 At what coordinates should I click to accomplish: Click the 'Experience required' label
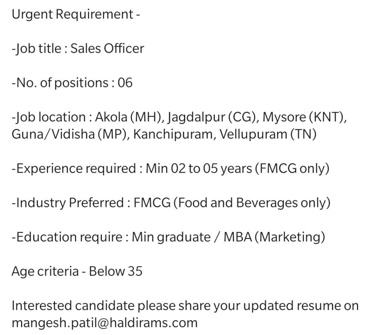[x=74, y=169]
